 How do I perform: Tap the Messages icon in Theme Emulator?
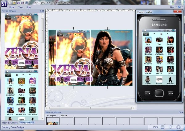pyautogui.click(x=170, y=80)
